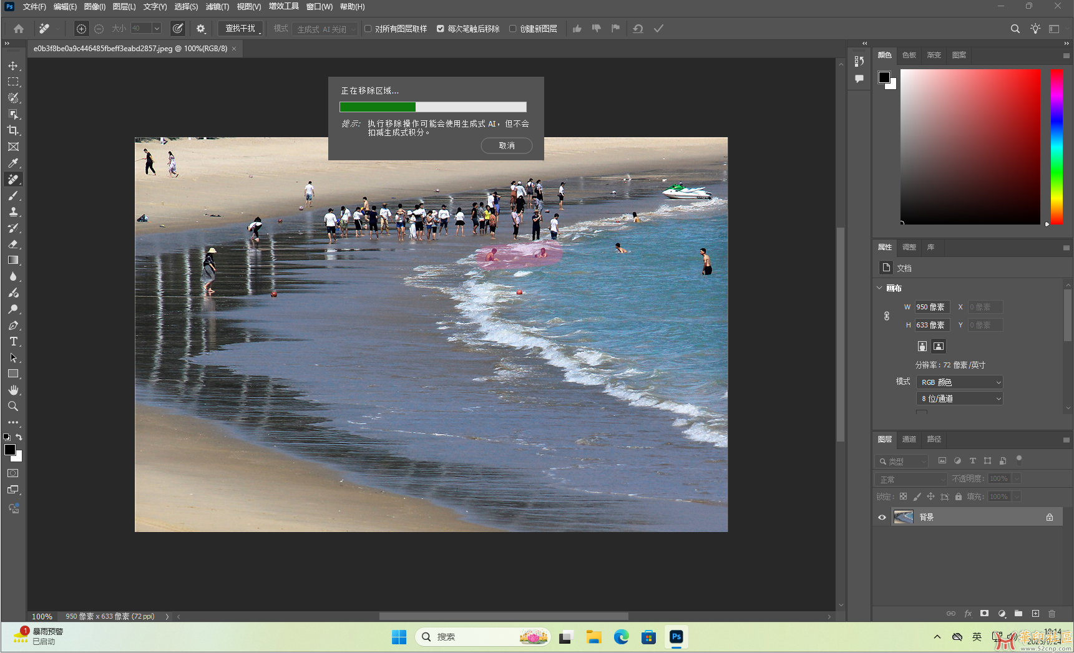The image size is (1074, 653).
Task: Open Windows Start button
Action: 399,637
